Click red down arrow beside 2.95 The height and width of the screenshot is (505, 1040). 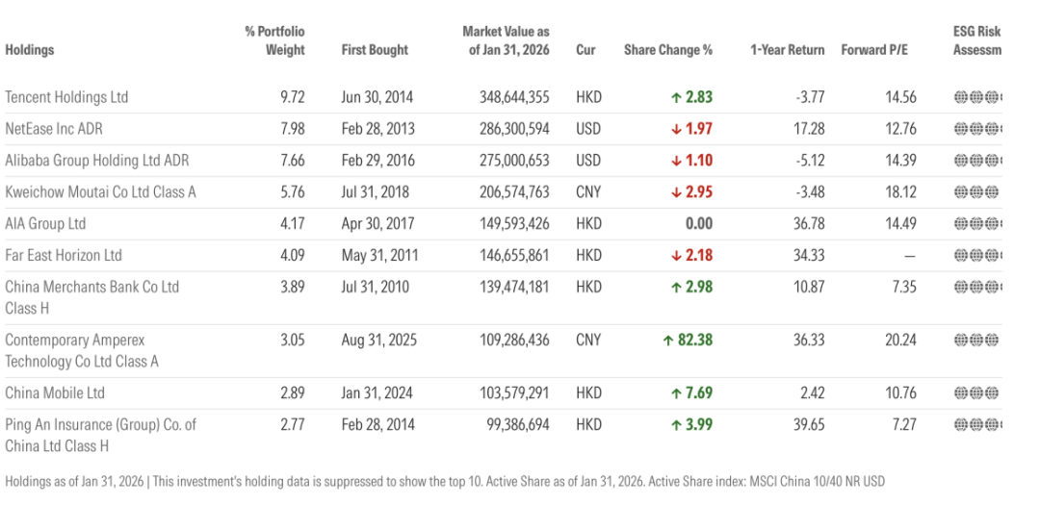[677, 192]
